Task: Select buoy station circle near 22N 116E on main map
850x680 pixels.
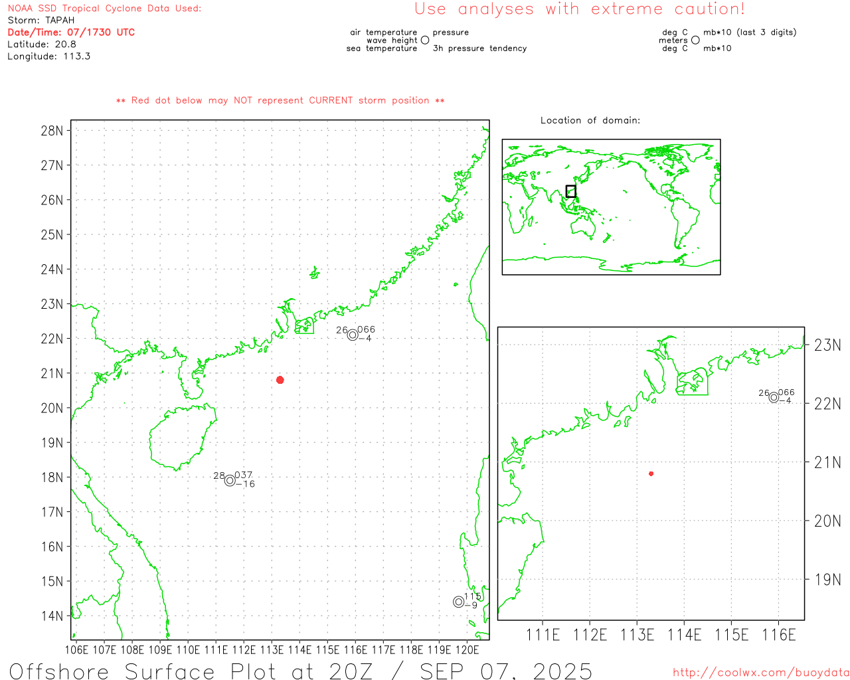Action: click(353, 335)
